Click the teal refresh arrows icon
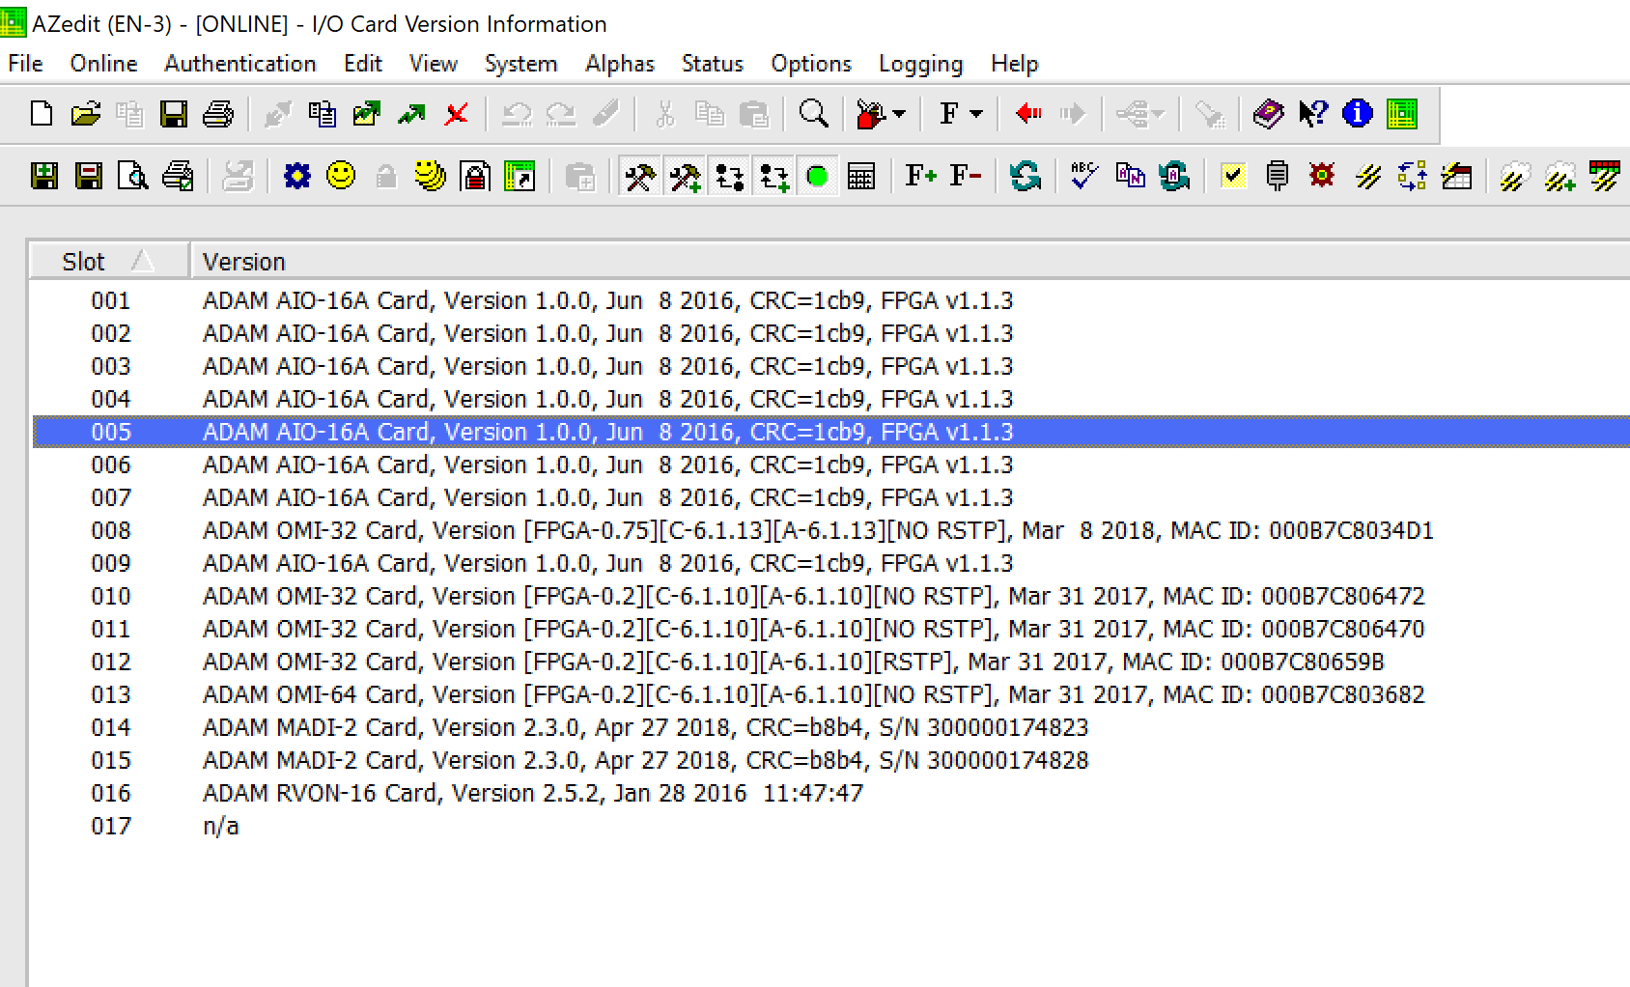 point(1025,176)
